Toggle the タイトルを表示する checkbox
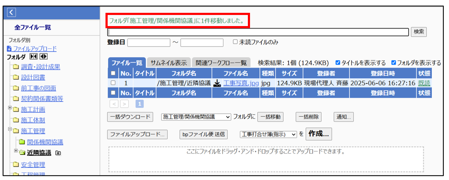This screenshot has height=180, width=449. coord(338,62)
